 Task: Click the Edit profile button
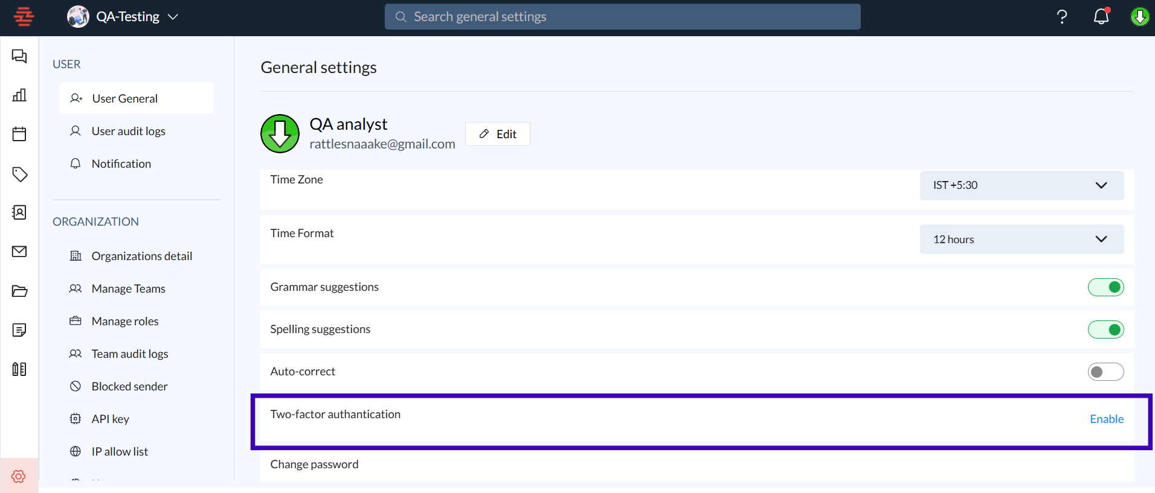(x=498, y=134)
